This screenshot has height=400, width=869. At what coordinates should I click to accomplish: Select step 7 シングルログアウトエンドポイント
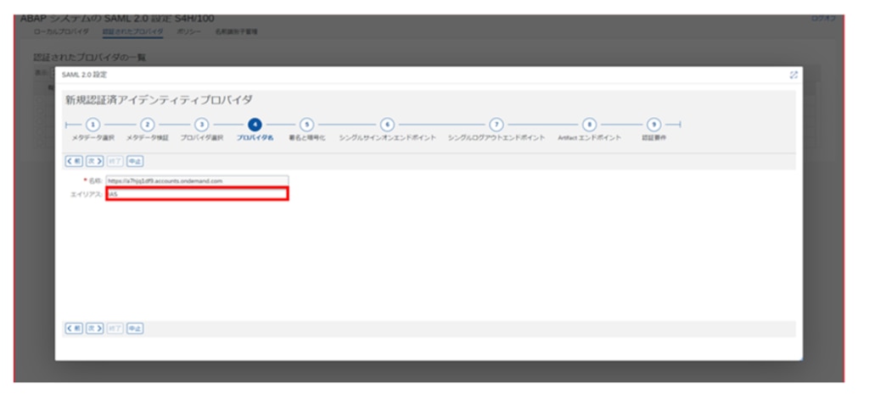coord(496,125)
